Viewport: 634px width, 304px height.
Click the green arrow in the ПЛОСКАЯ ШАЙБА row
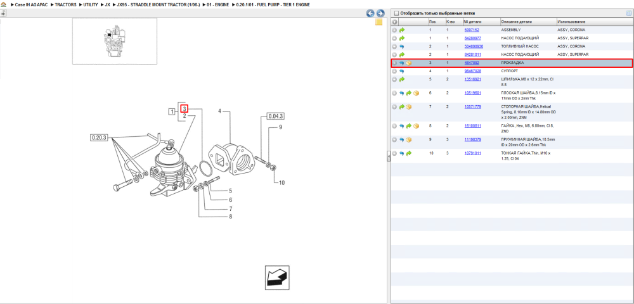pos(409,93)
